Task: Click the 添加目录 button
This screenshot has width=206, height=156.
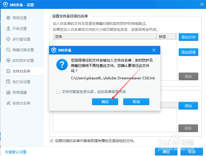Action: click(x=188, y=52)
